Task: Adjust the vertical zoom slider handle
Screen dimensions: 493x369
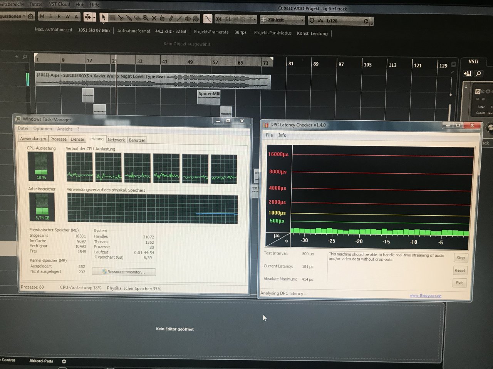Action: coord(451,95)
